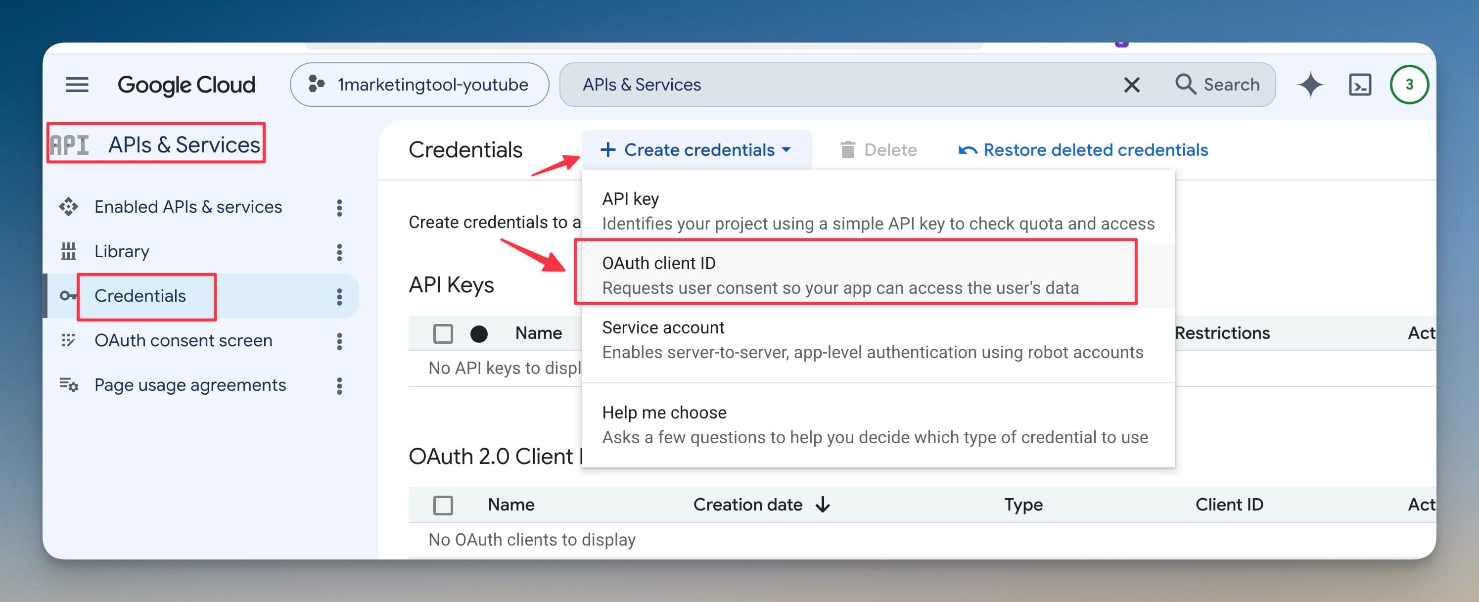Sort by Creation date column header
Screen dimensions: 1479x602
pyautogui.click(x=747, y=505)
